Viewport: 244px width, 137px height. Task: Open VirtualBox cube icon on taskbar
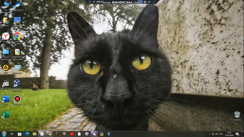[x=109, y=134]
